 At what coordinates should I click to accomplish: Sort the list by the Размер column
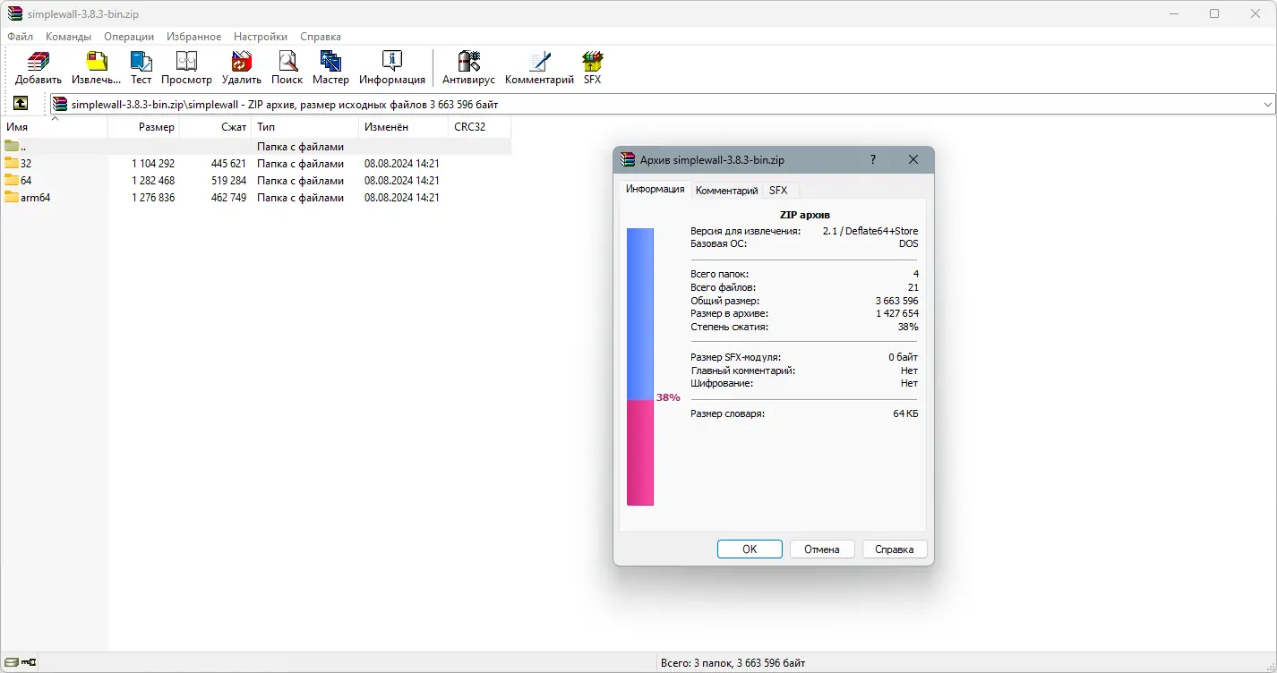click(x=144, y=127)
